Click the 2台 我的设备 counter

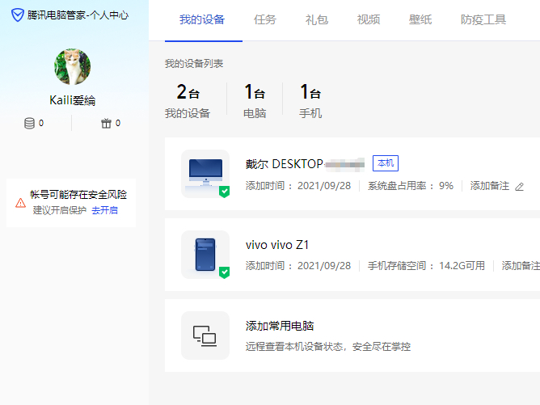[188, 101]
